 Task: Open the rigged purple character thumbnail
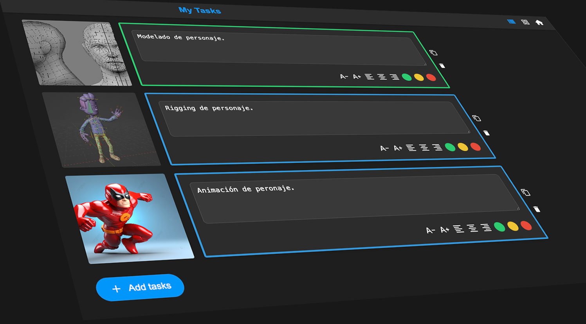(x=101, y=130)
